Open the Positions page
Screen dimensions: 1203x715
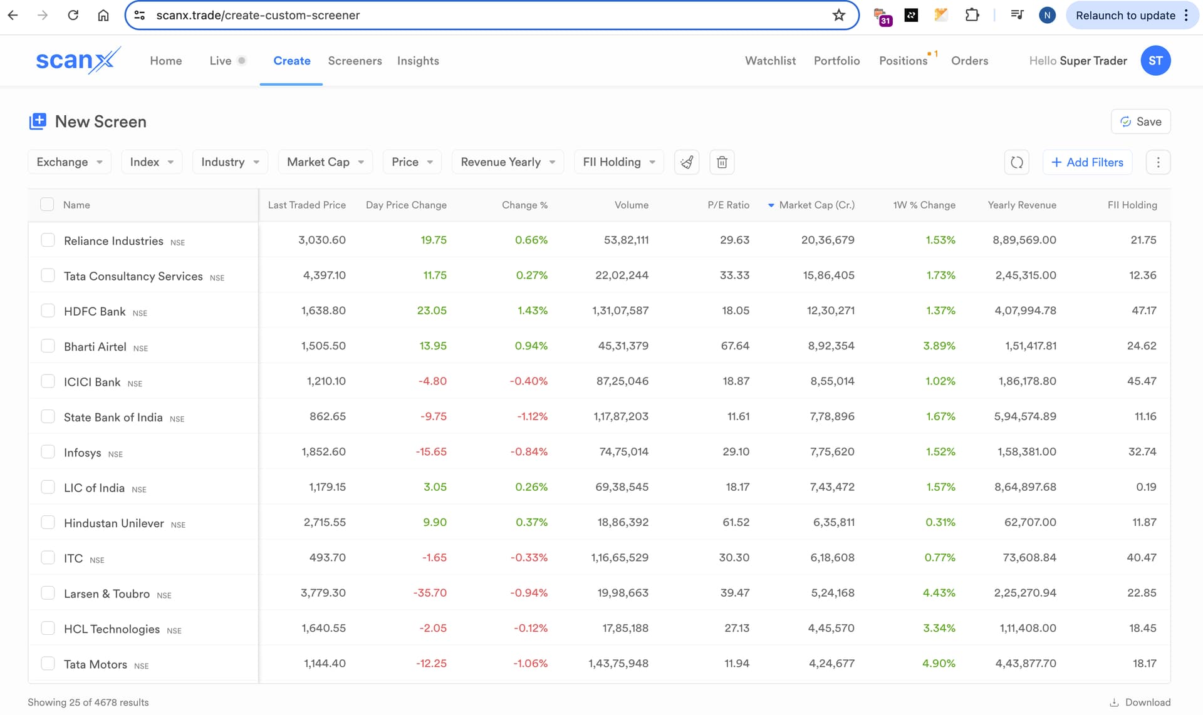pos(903,61)
